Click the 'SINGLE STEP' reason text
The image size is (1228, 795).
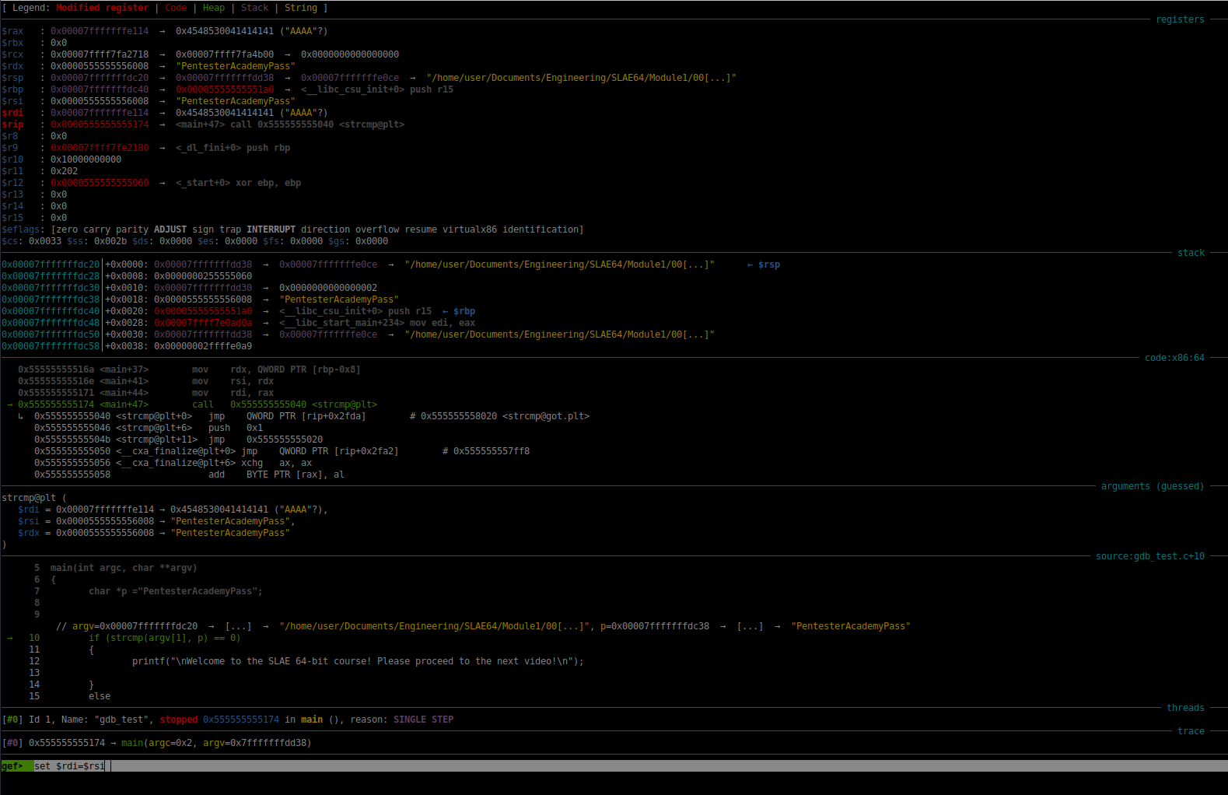[x=423, y=720]
